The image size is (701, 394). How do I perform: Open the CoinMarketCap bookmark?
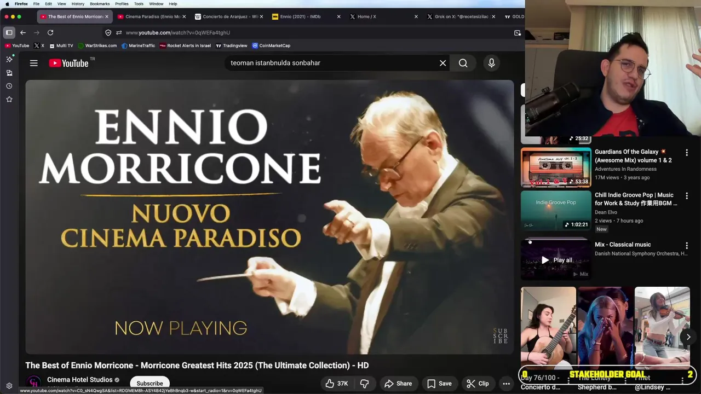point(271,45)
